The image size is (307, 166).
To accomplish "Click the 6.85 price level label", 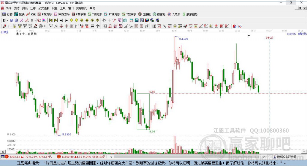I will (152, 92).
